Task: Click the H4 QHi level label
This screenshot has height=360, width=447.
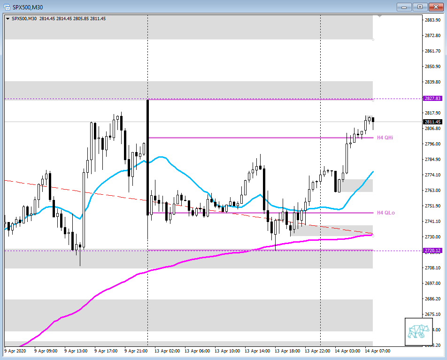Action: click(x=385, y=138)
